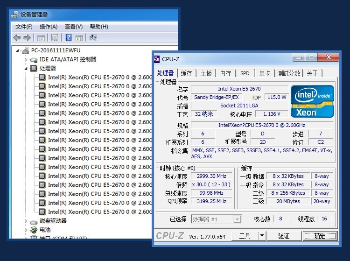350x261 pixels.
Task: Select the PC-20161111EWFU tree label
Action: (x=56, y=50)
